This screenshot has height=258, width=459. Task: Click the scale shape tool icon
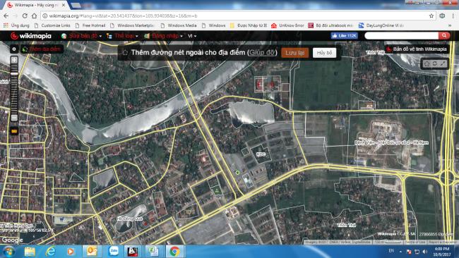coord(443,63)
